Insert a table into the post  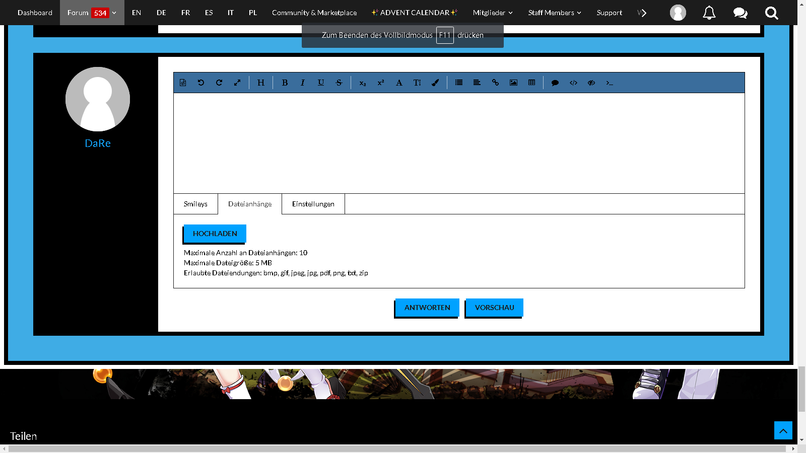point(531,83)
